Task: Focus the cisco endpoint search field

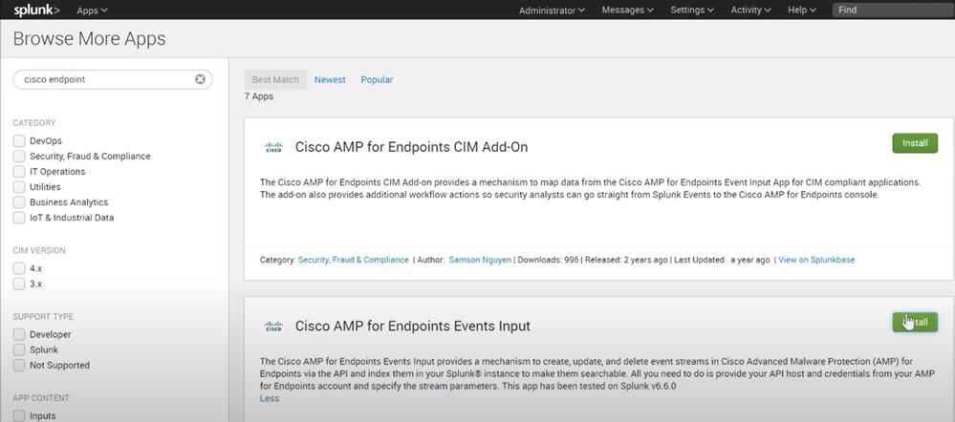Action: click(x=114, y=79)
